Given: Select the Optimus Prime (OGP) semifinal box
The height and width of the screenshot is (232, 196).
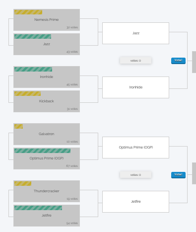Looking at the screenshot, I should (135, 148).
